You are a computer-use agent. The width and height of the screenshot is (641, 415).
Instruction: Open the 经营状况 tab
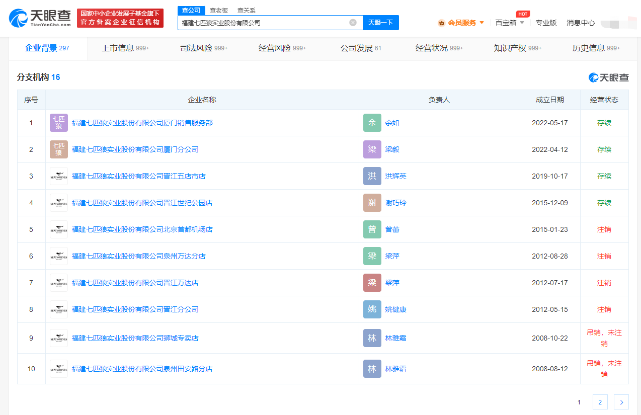[x=440, y=48]
